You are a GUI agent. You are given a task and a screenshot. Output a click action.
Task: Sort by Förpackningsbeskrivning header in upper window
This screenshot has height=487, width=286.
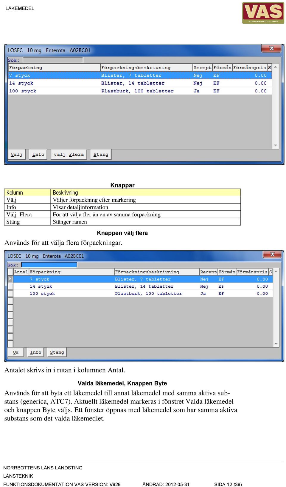(146, 67)
